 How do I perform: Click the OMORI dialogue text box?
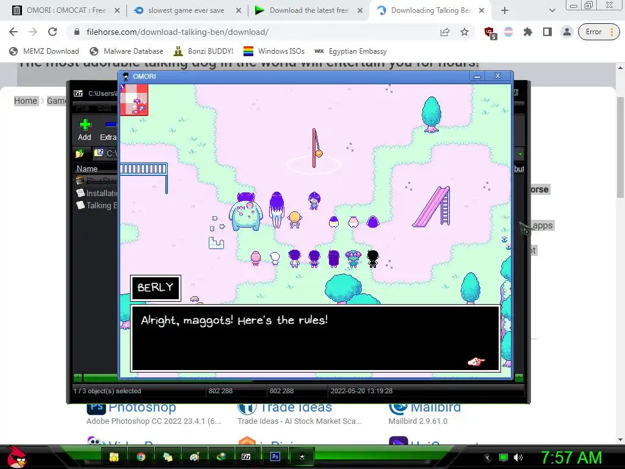316,338
